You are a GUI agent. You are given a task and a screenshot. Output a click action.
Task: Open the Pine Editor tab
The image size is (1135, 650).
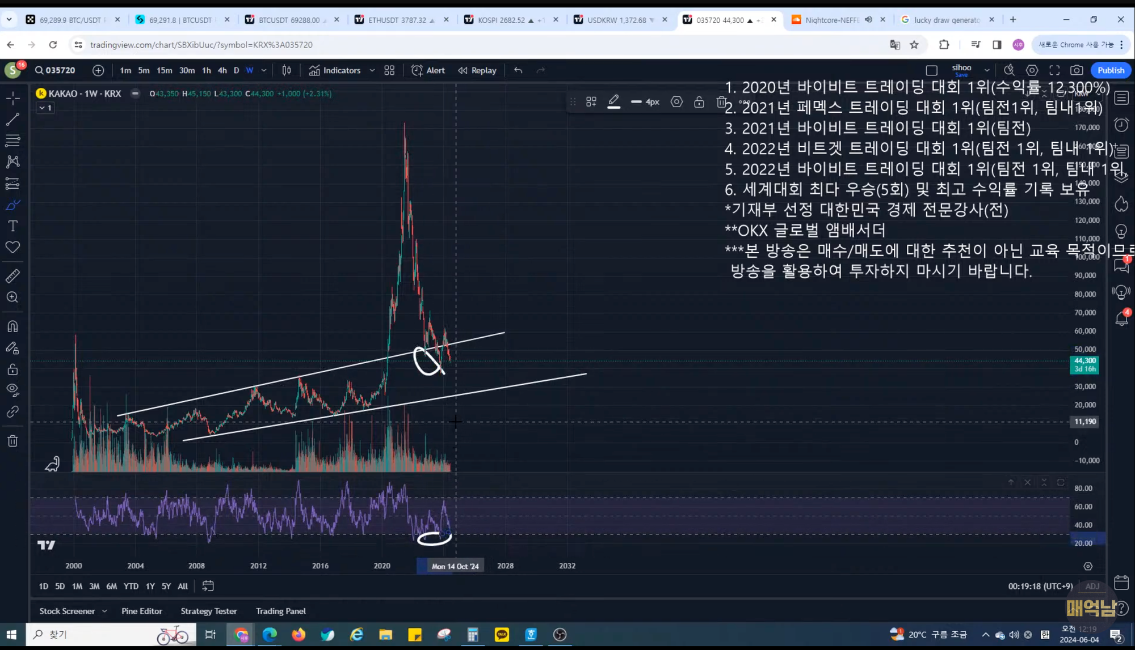tap(142, 611)
